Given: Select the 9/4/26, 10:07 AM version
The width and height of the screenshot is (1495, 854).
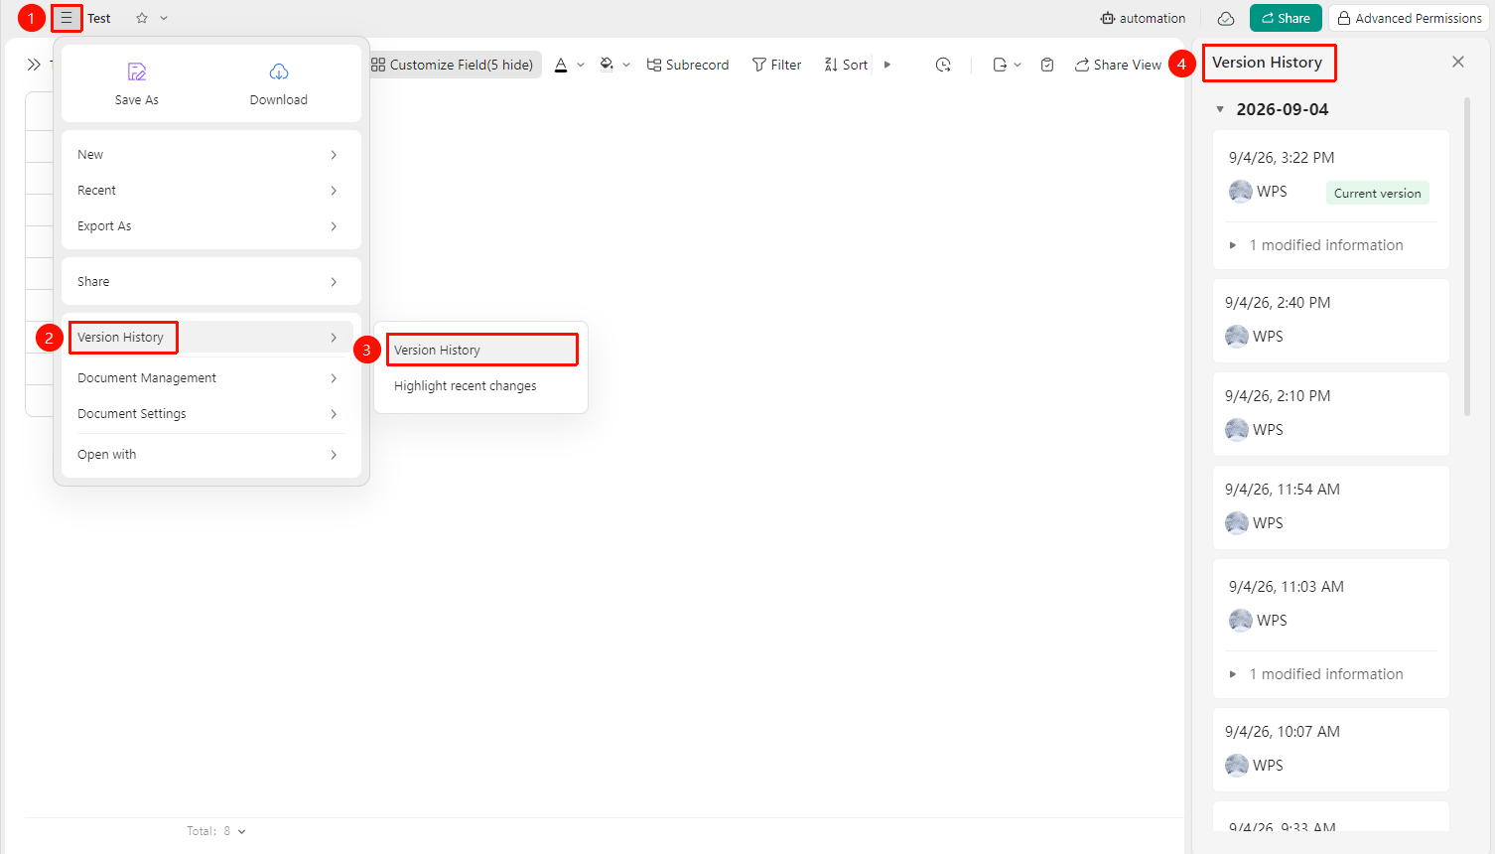Looking at the screenshot, I should coord(1330,750).
